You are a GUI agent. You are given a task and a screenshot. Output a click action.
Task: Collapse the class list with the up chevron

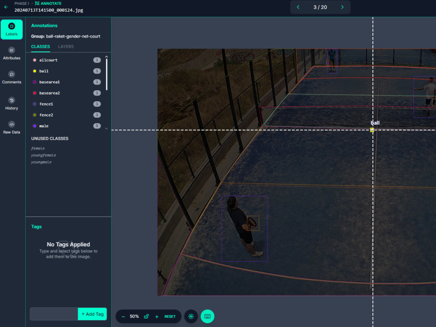[106, 56]
